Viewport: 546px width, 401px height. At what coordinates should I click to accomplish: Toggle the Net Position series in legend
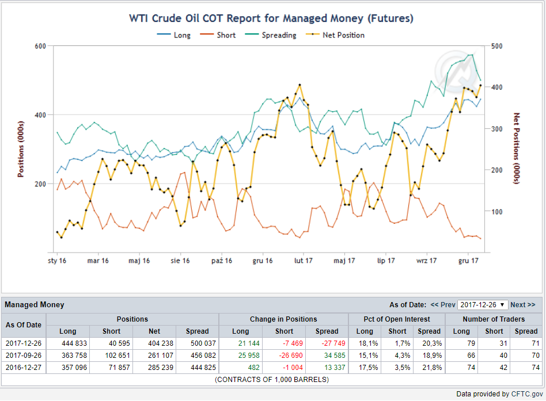tap(335, 35)
